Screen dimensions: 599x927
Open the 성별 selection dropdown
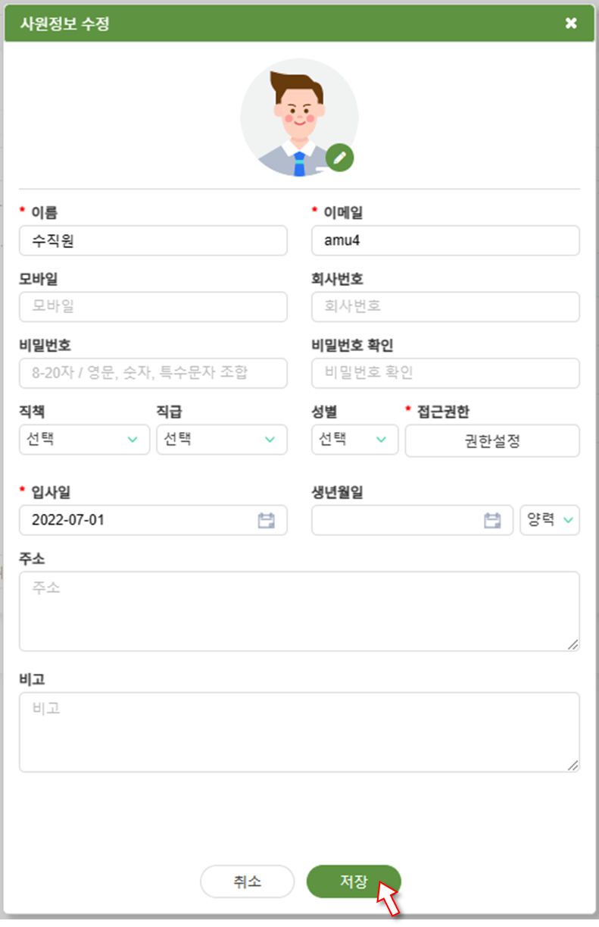click(354, 440)
